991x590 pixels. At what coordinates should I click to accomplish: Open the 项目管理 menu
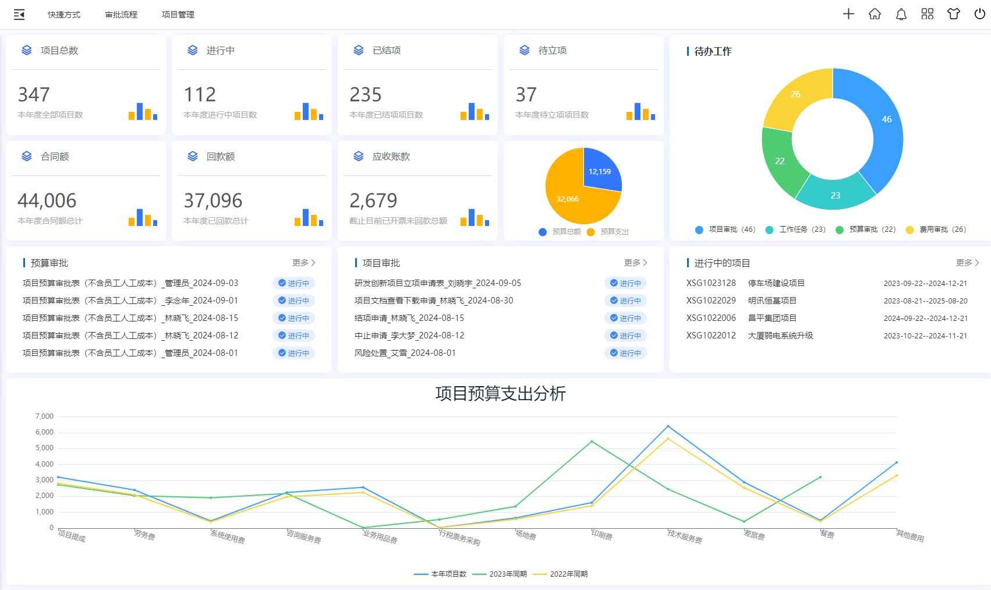click(x=178, y=15)
